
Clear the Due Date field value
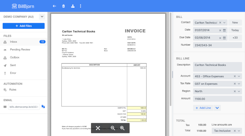(x=220, y=38)
